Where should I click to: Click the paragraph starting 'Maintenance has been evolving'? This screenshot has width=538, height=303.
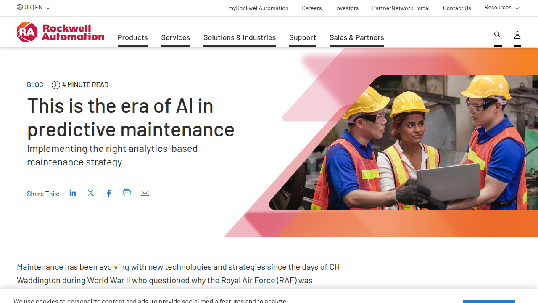pos(178,274)
